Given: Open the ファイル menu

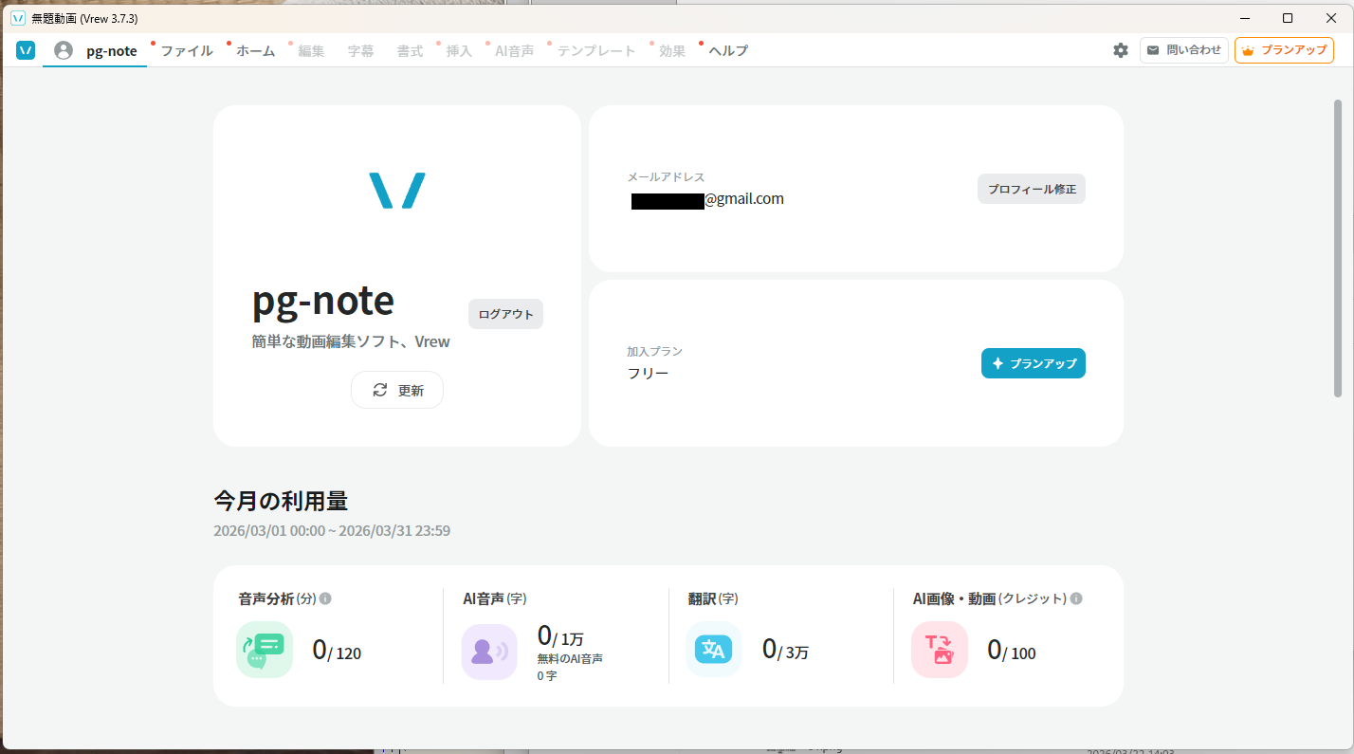Looking at the screenshot, I should click(x=187, y=51).
